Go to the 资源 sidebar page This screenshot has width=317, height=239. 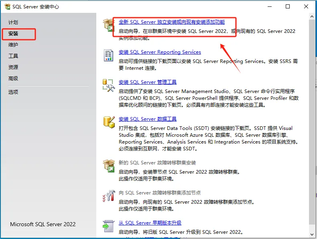click(x=13, y=67)
